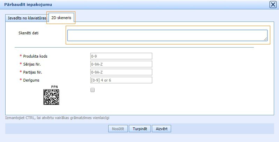Click the Turpināt button
Screen dimensions: 279x142
(x=140, y=129)
